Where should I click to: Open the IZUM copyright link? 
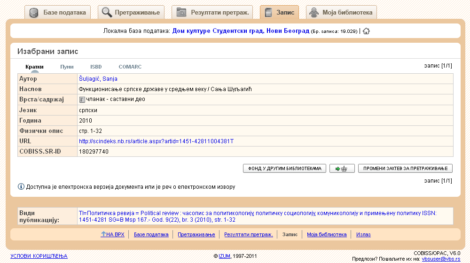coord(224,256)
